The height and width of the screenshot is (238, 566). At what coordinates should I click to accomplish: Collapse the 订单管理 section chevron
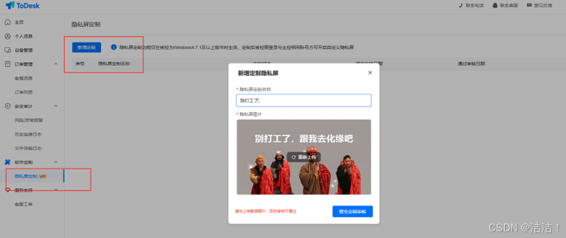[x=56, y=64]
